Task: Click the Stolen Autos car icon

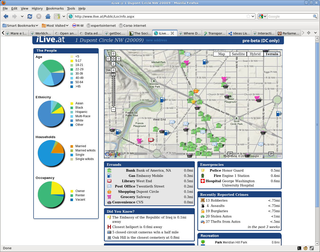Action: [202, 216]
